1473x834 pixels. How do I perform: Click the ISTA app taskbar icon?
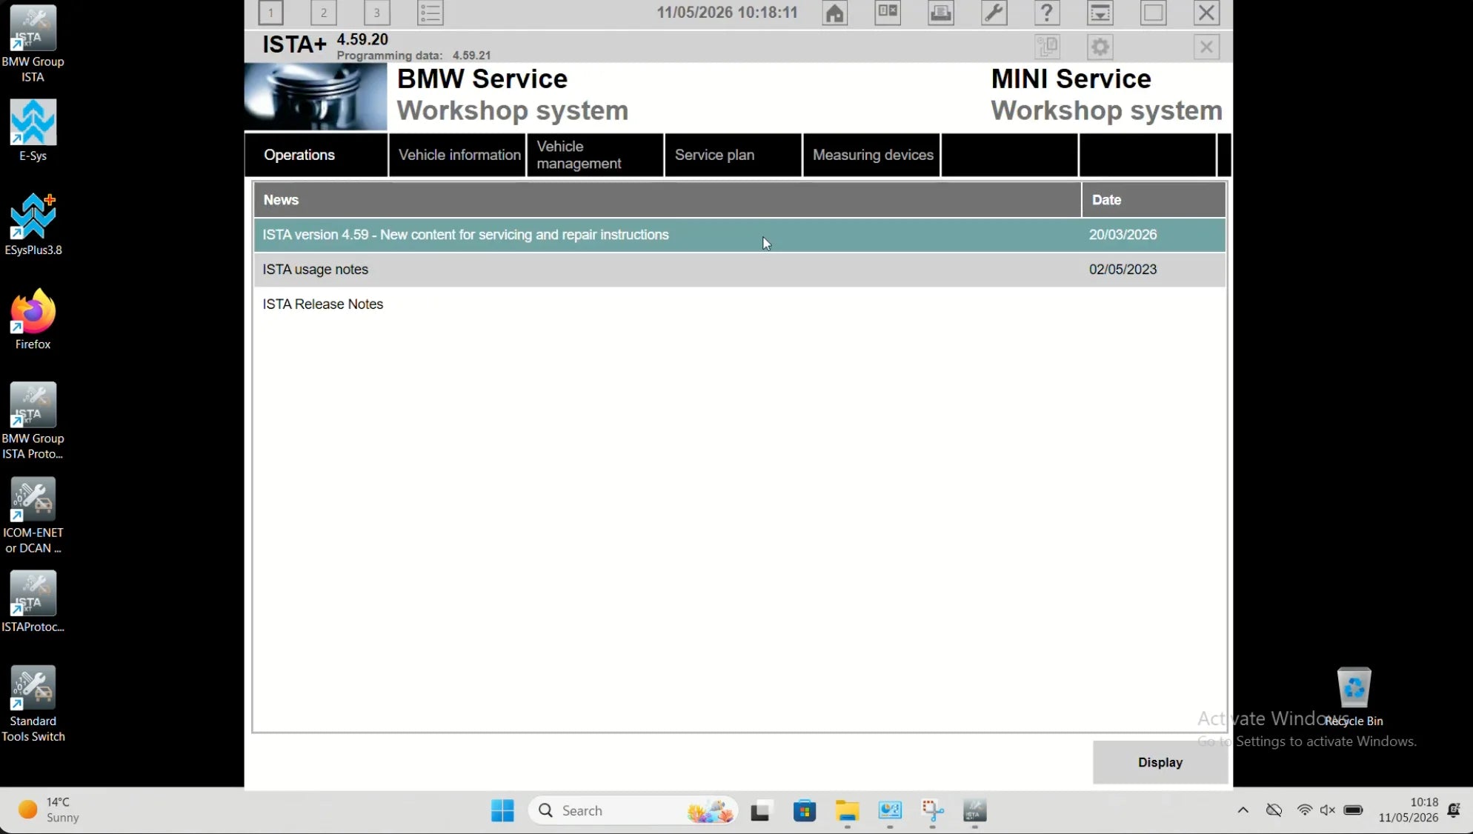[x=974, y=811]
